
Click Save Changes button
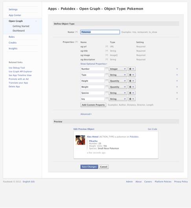89,167
